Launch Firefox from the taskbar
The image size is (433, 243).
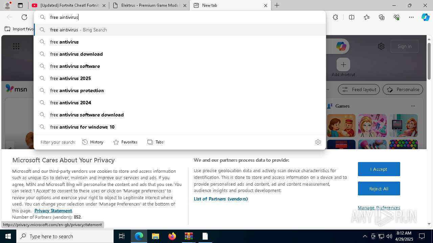pyautogui.click(x=172, y=236)
